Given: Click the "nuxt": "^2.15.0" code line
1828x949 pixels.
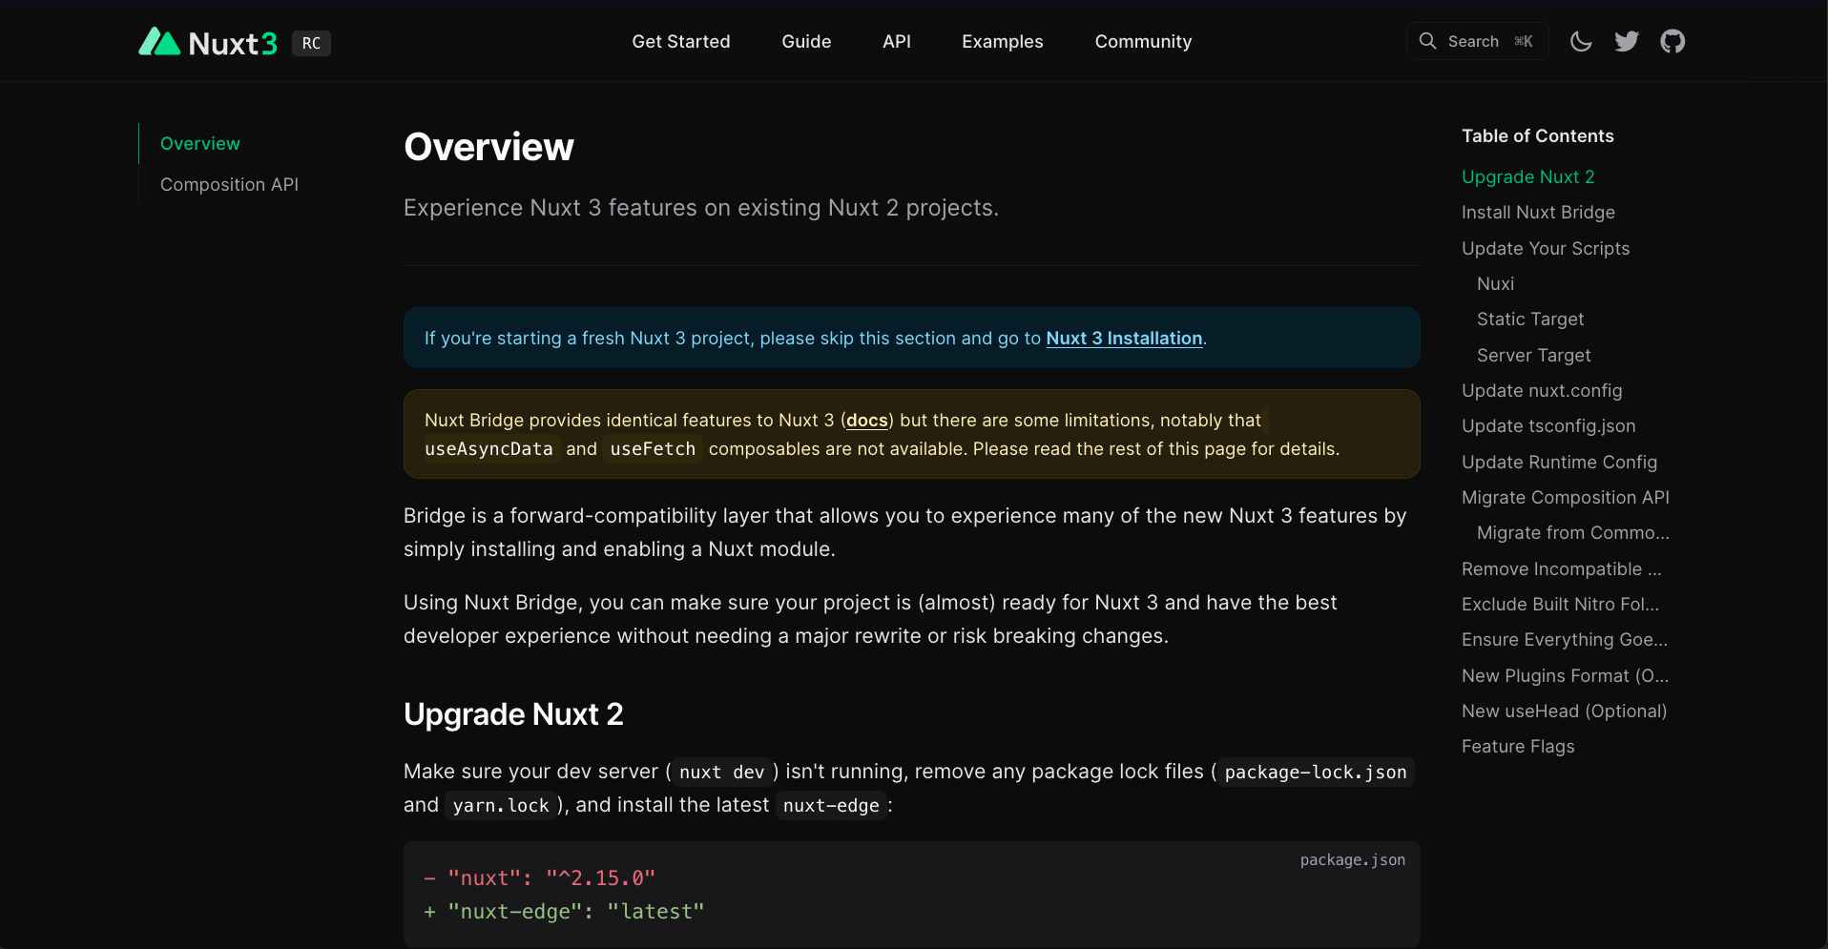Looking at the screenshot, I should (540, 877).
